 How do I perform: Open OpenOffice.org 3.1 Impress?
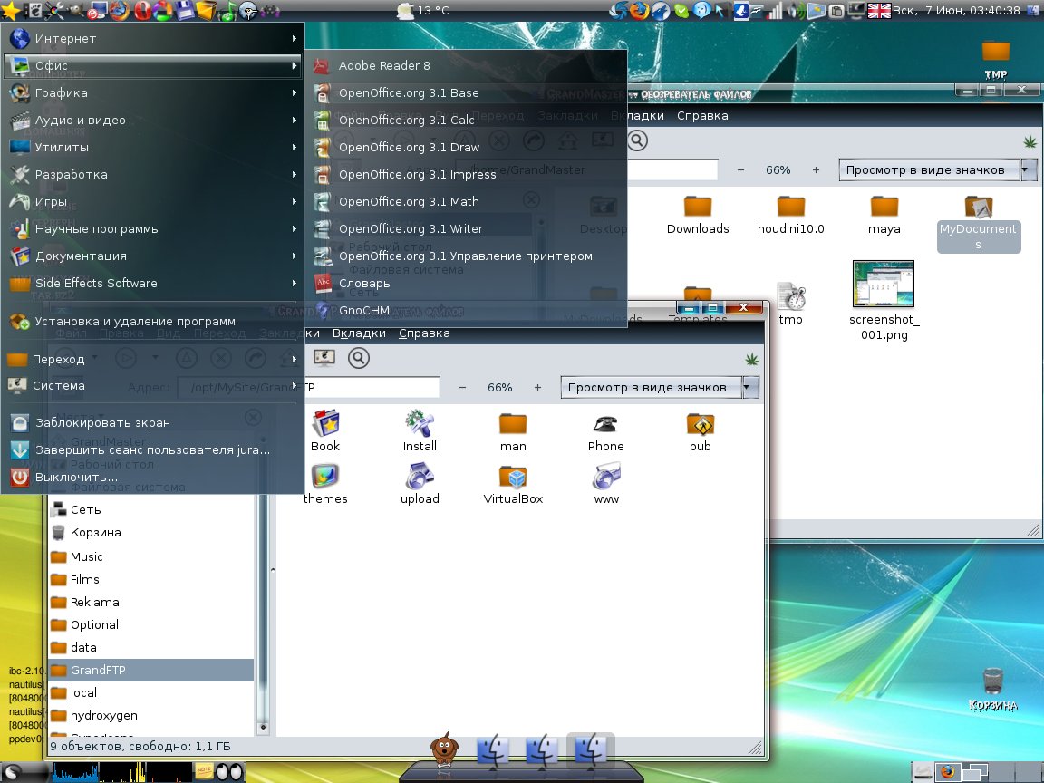click(466, 174)
